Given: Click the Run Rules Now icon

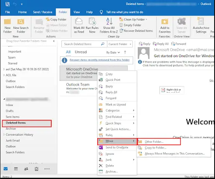Looking at the screenshot, I should 92,21.
